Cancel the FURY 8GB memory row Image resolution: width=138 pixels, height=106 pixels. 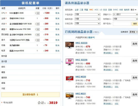pos(57,24)
